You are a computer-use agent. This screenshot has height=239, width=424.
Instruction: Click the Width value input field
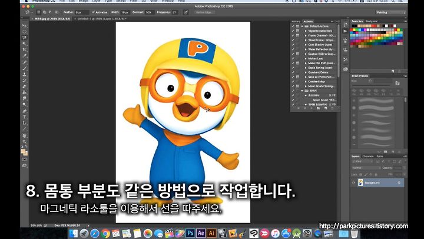125,12
